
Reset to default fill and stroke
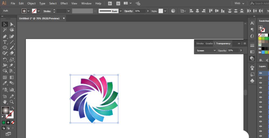coord(3,117)
